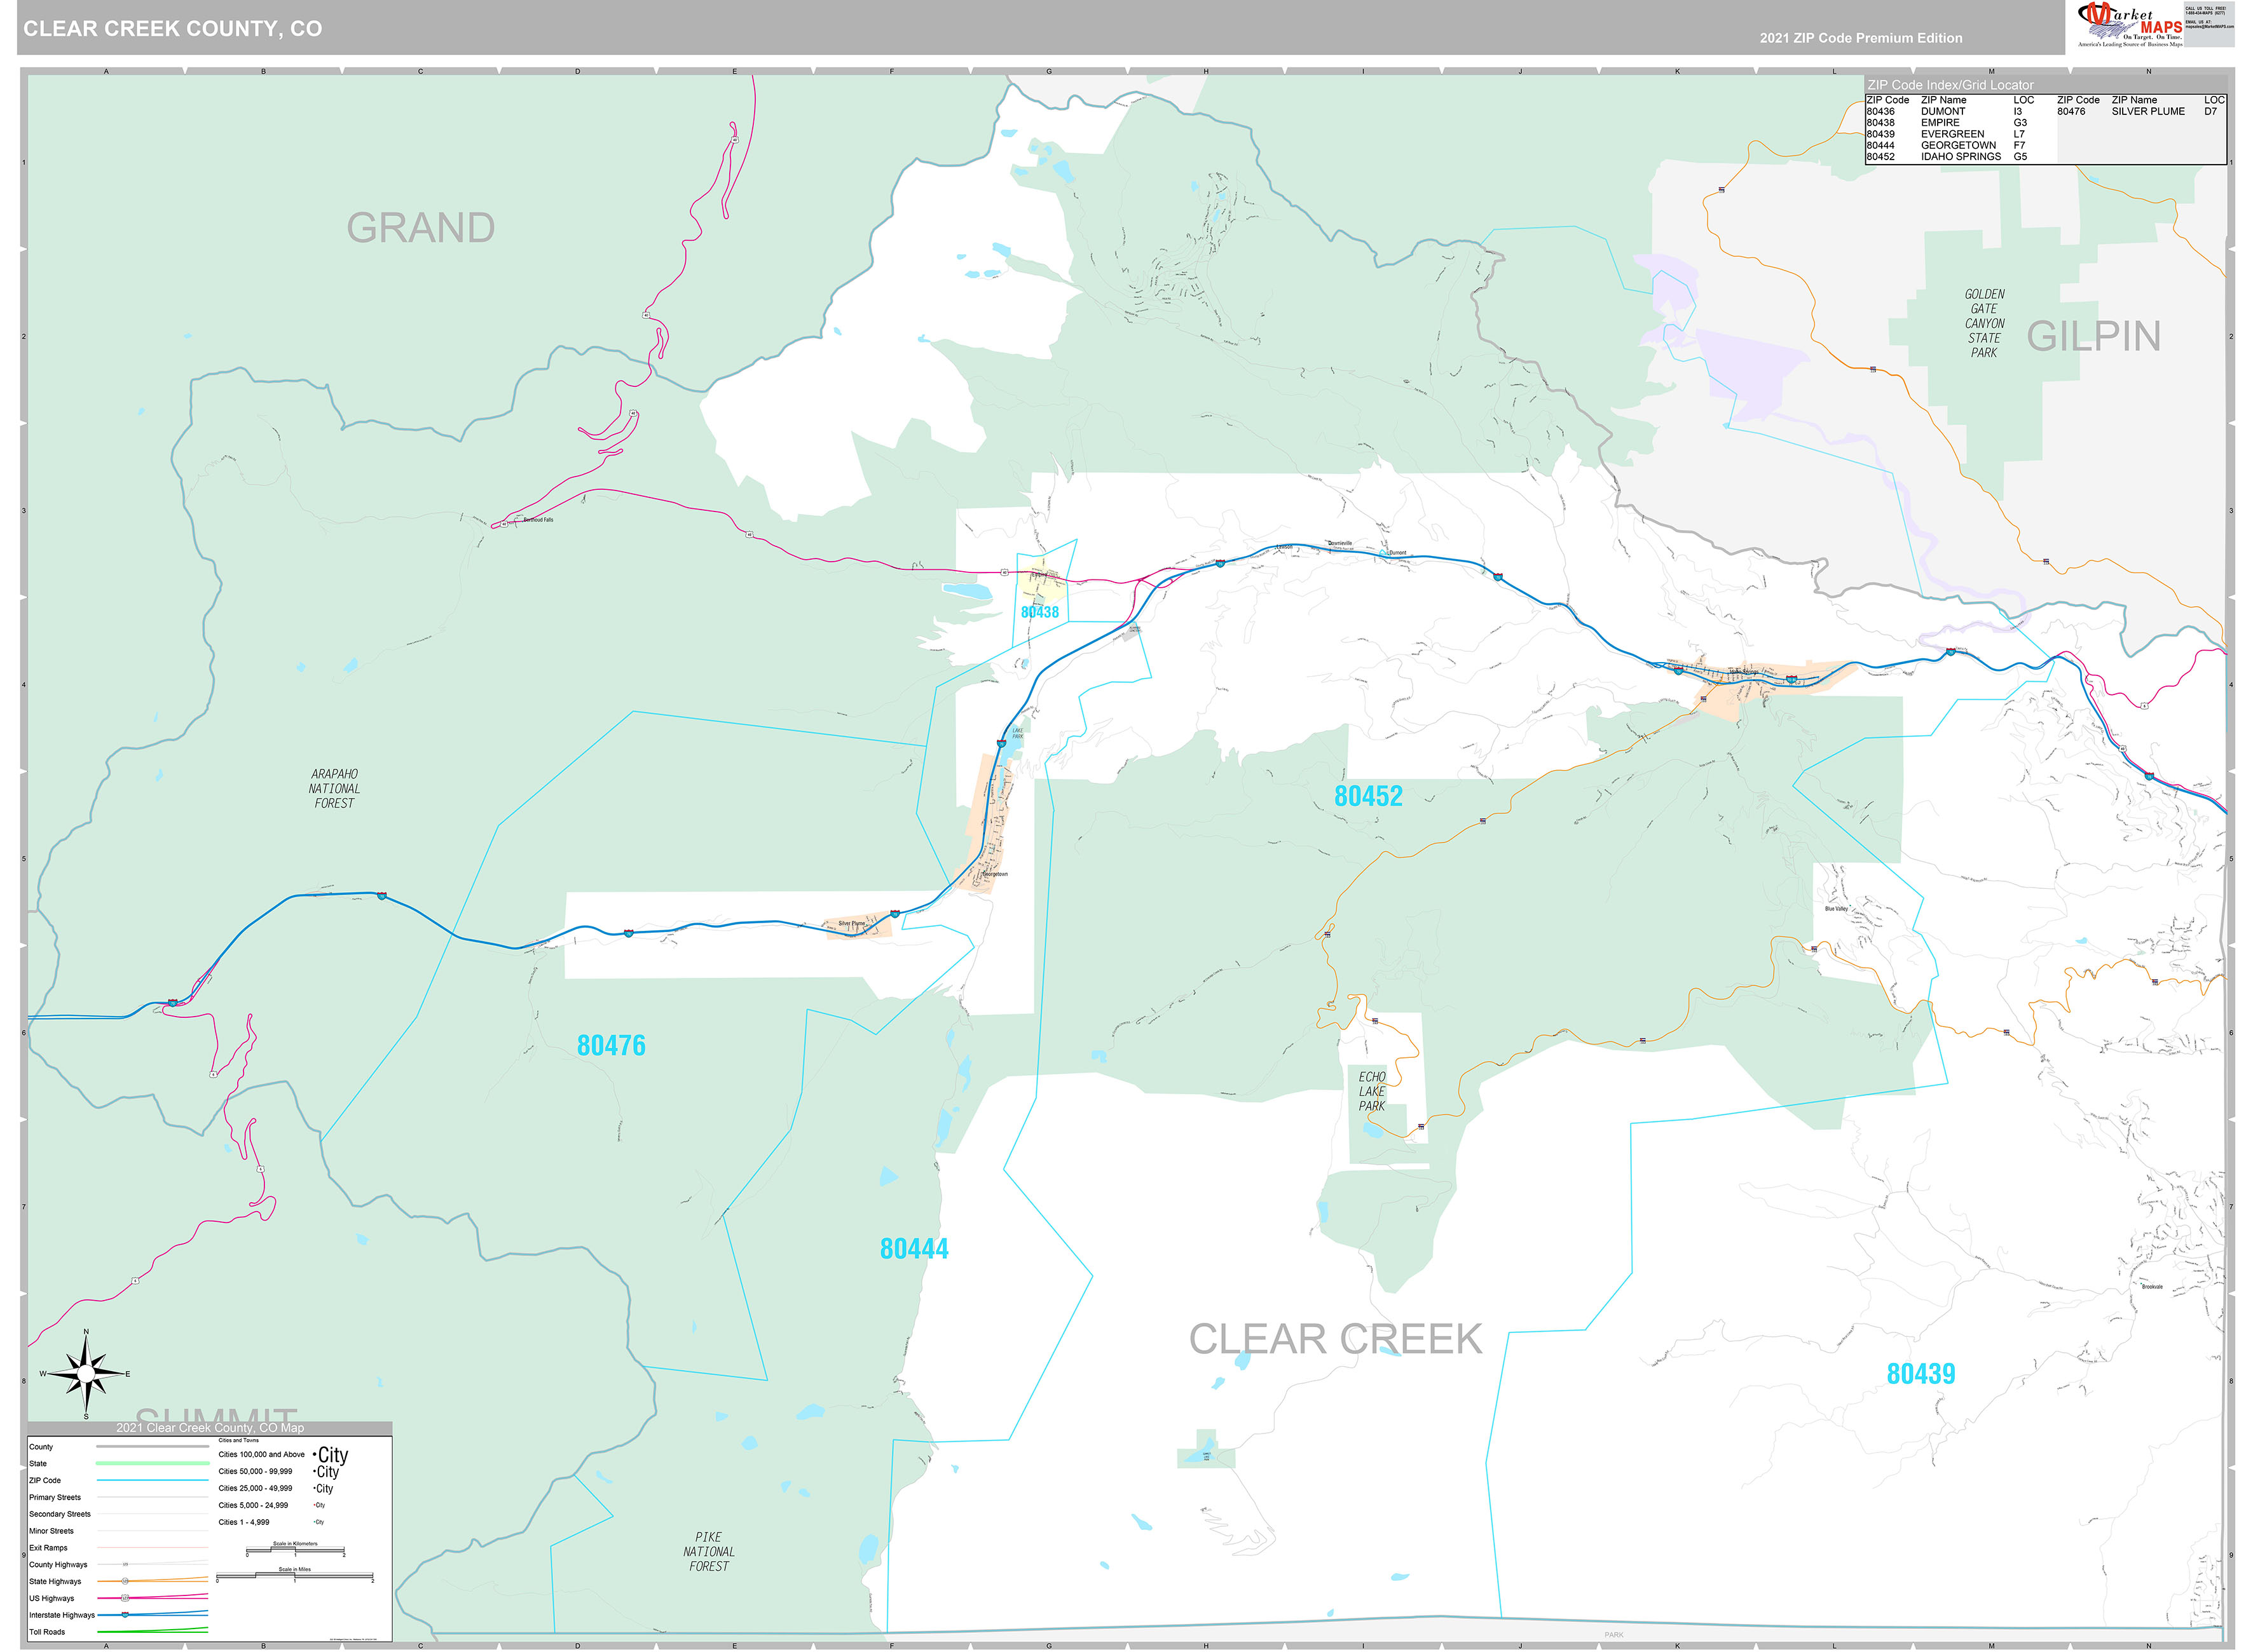Click the cyan 80452 ZIP label on map
Viewport: 2246px width, 1652px height.
1369,796
